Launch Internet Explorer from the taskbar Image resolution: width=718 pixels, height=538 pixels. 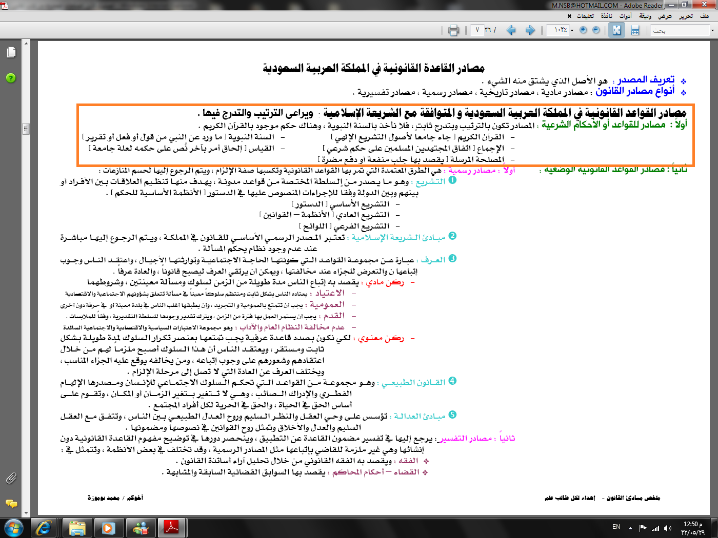point(43,528)
